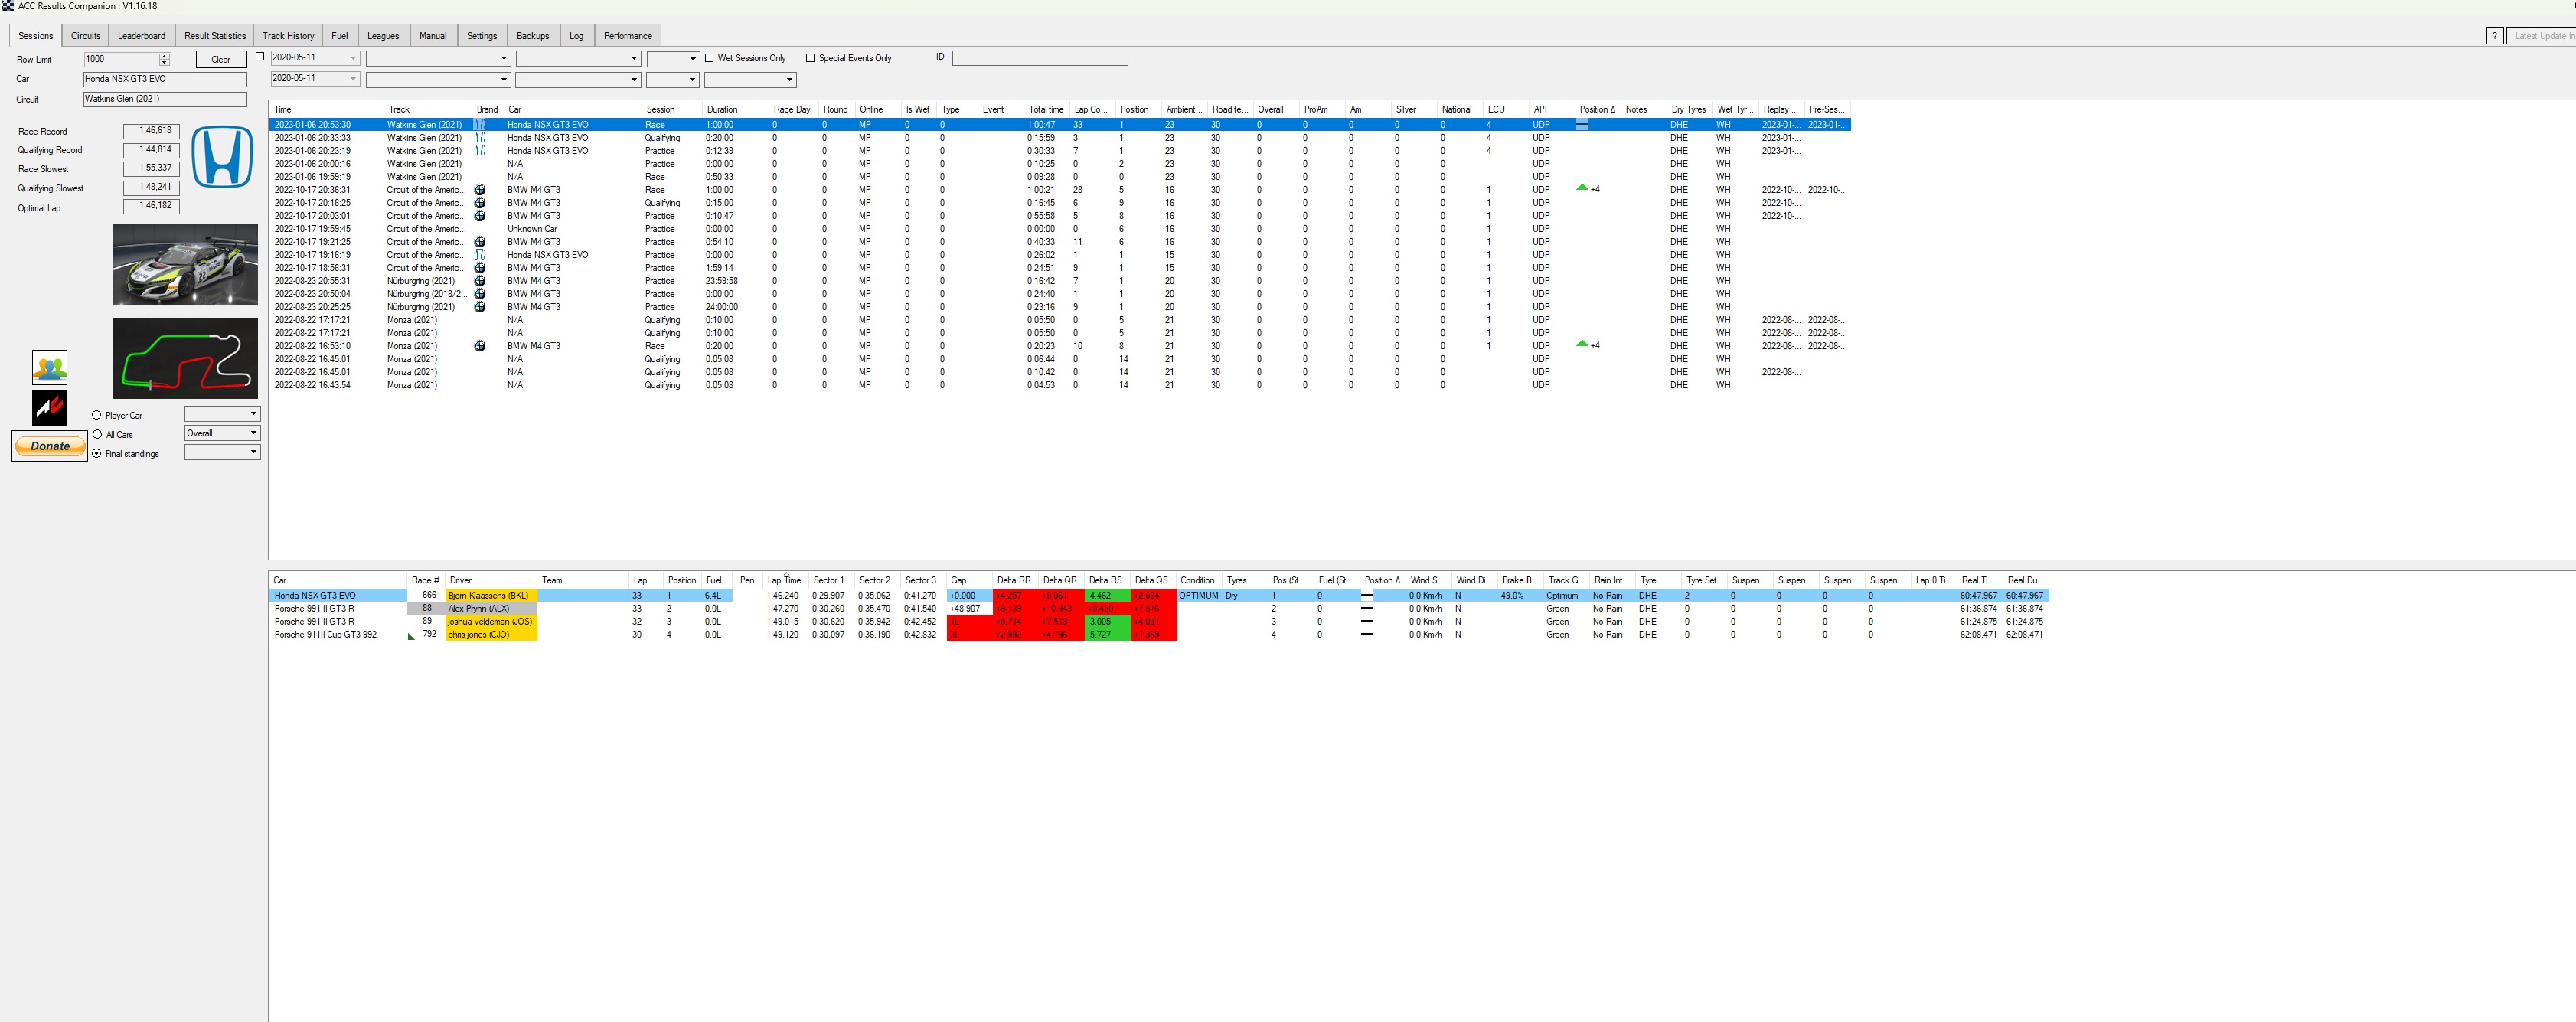
Task: Open the combo box left of Wet Sessions Only
Action: tap(672, 59)
